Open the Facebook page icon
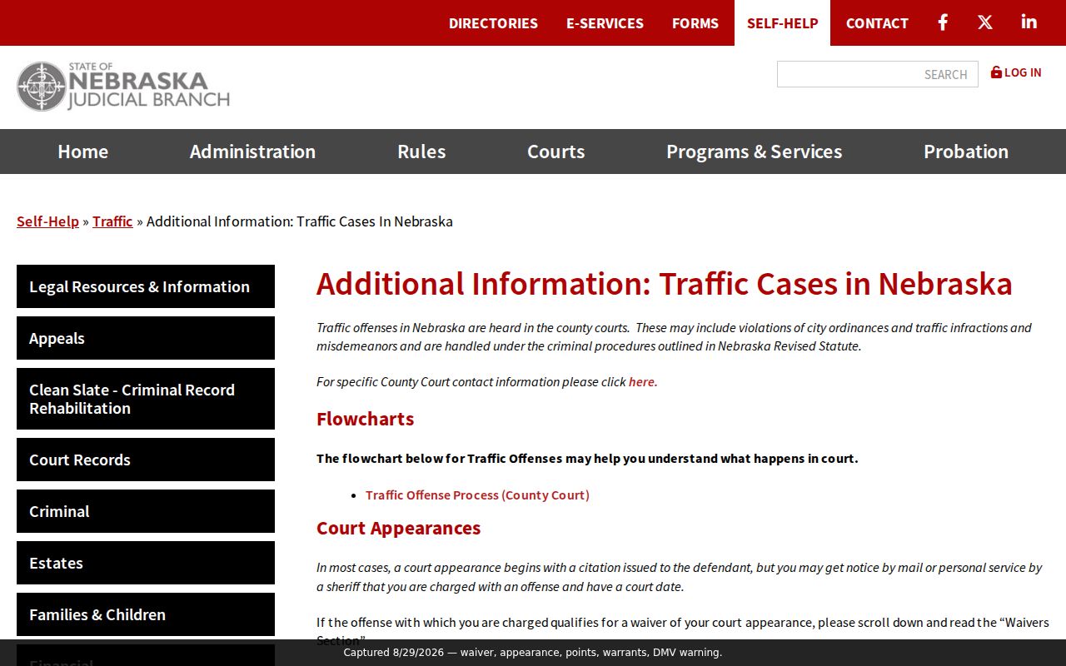 [943, 22]
